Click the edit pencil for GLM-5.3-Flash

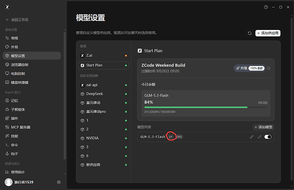click(x=259, y=137)
